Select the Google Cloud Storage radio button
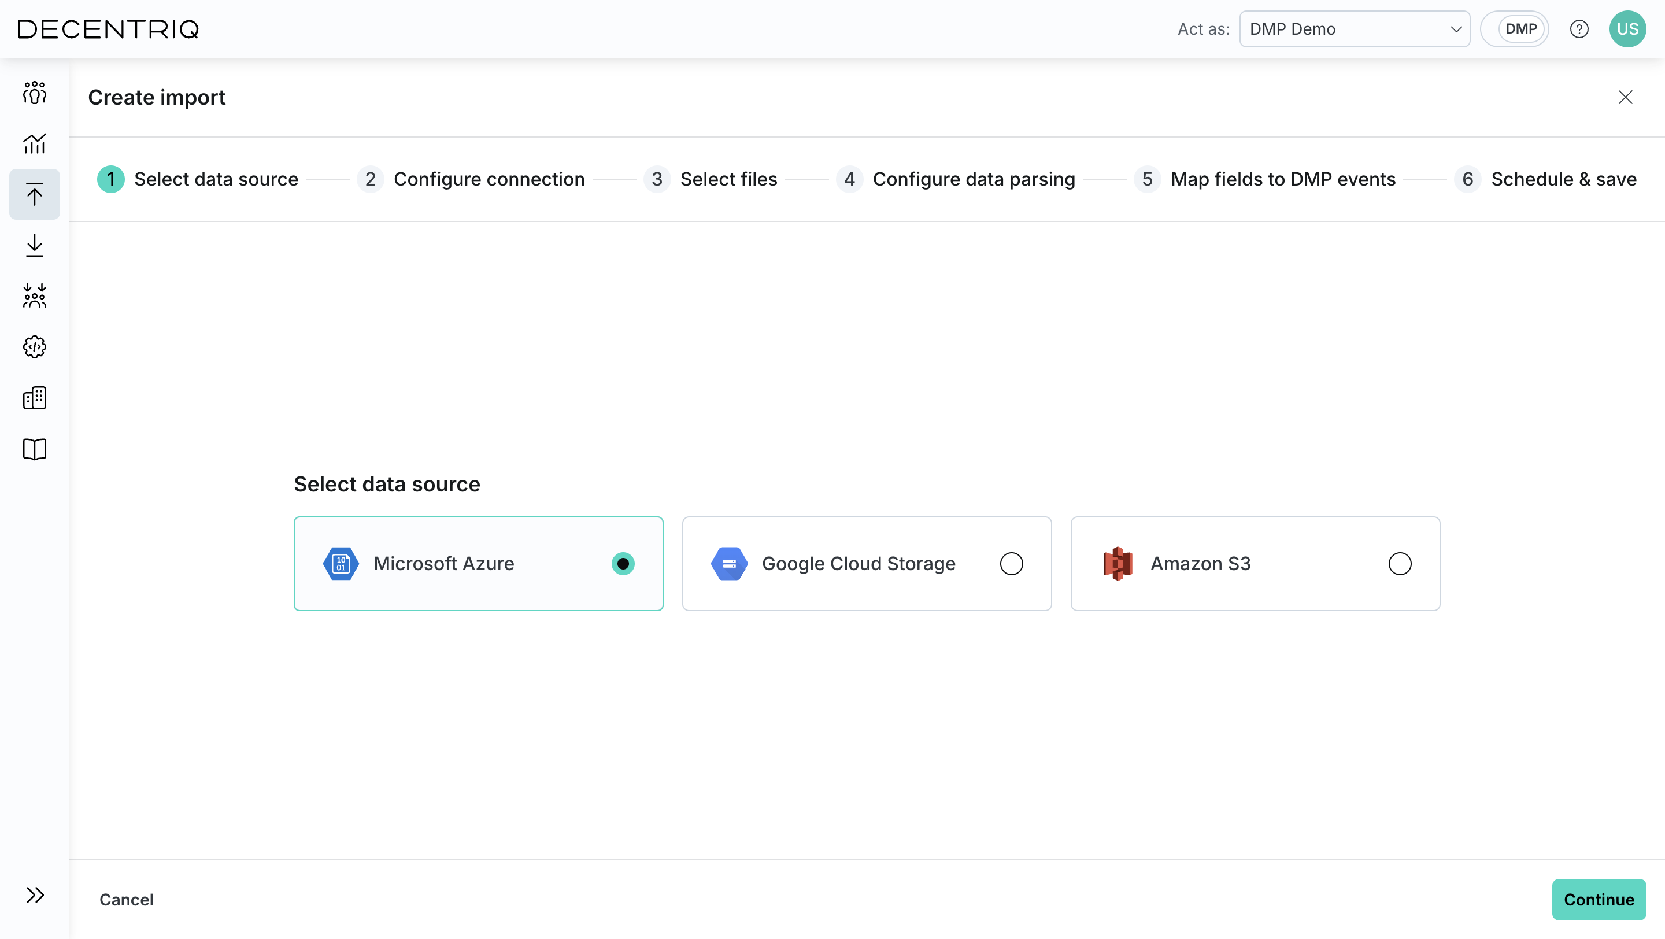 [x=1012, y=564]
